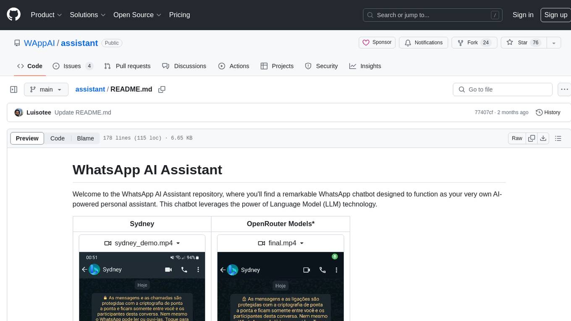Screen dimensions: 571x321
Task: Open the assistant repository link in header
Action: click(x=79, y=43)
